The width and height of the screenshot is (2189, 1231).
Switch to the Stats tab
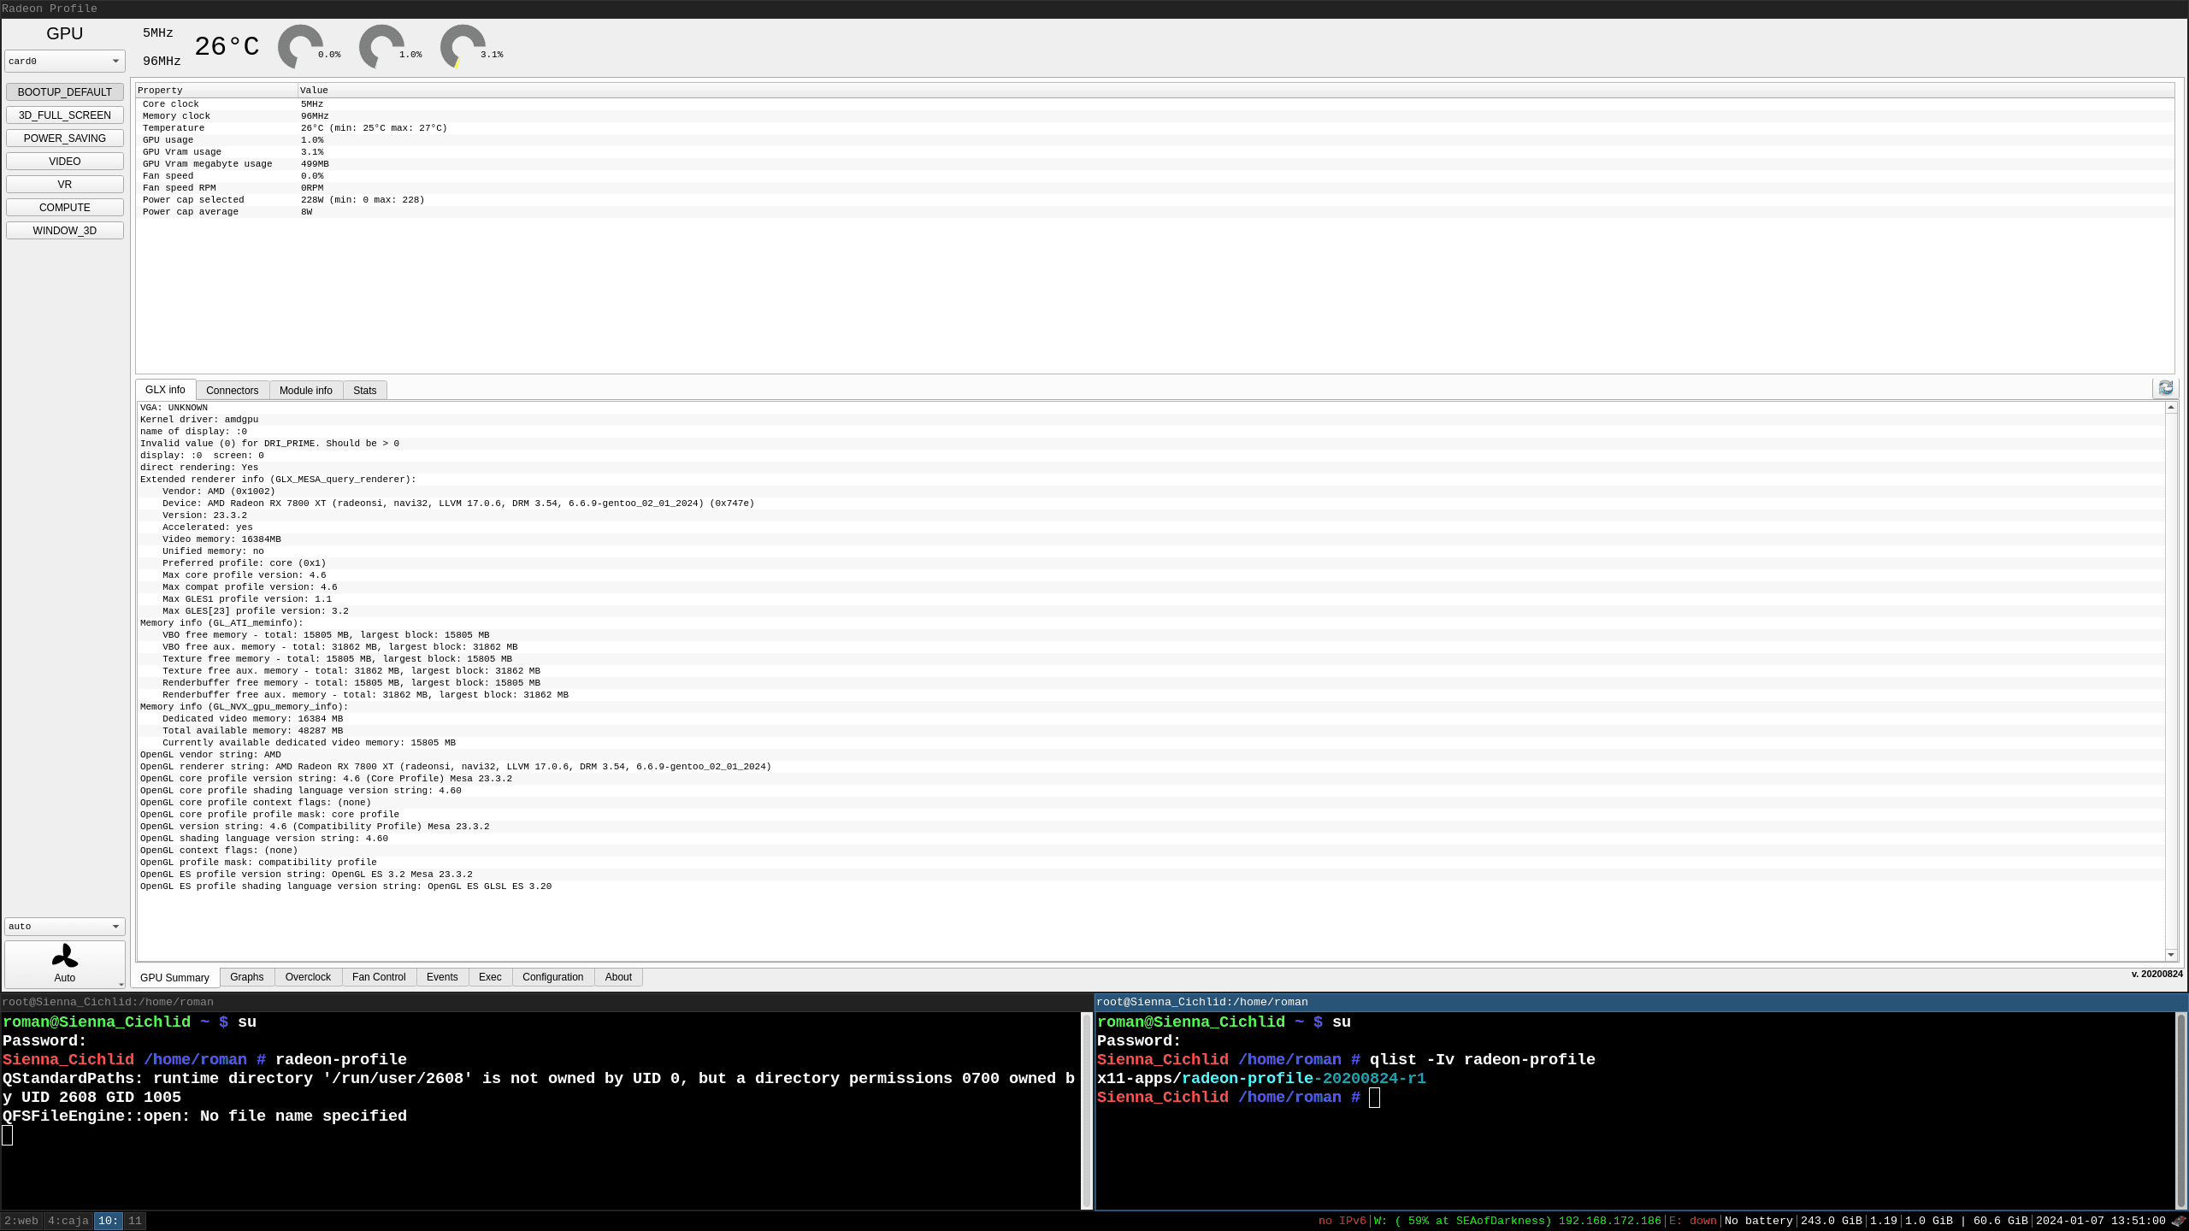click(x=364, y=390)
